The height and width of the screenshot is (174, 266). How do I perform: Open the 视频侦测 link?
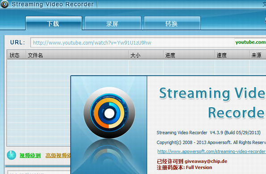coord(30,155)
